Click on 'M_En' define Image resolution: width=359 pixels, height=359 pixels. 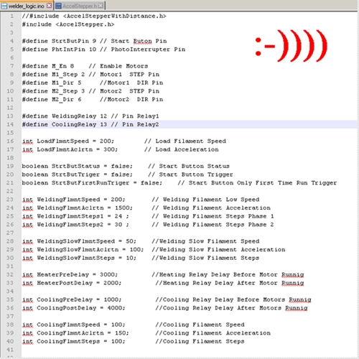[59, 66]
